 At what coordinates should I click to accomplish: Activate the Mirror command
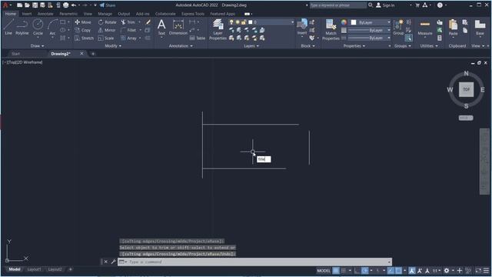(x=107, y=30)
